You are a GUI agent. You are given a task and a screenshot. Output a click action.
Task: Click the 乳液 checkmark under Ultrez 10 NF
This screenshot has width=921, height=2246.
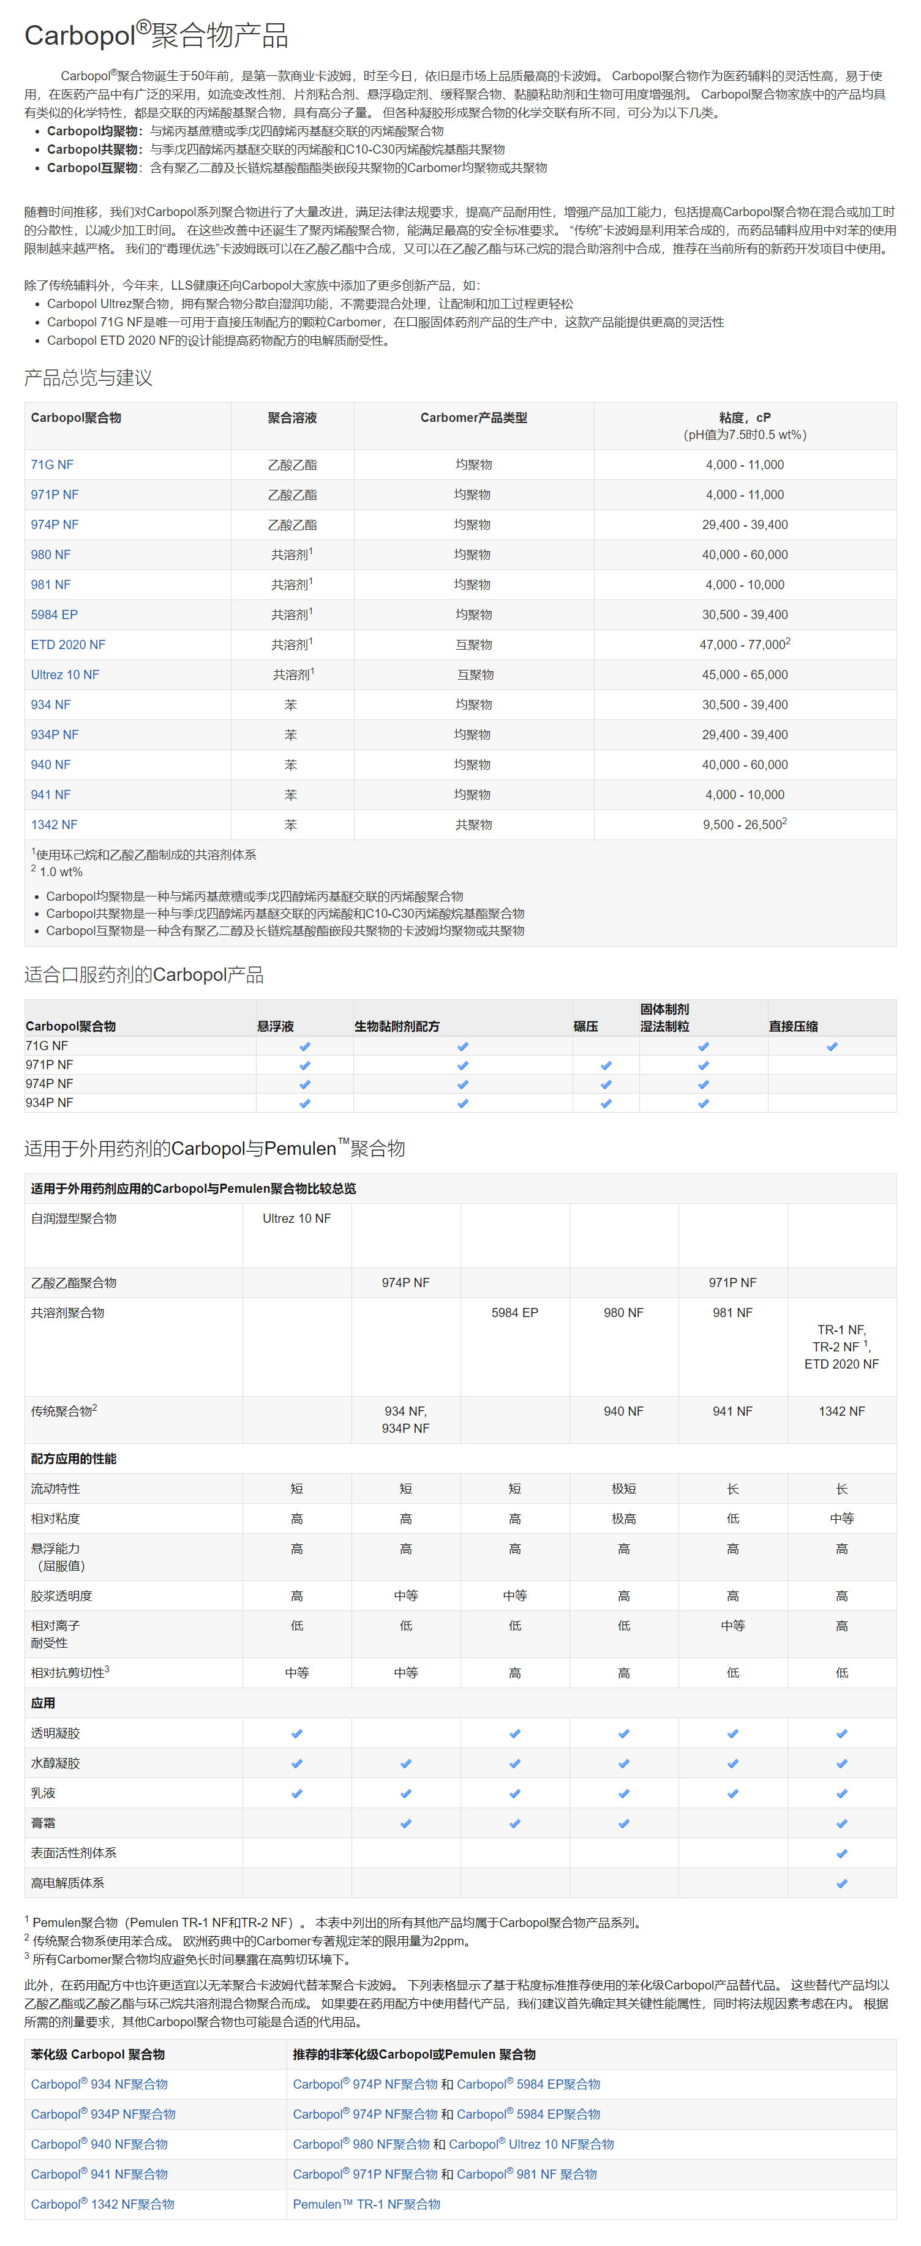(x=296, y=1793)
